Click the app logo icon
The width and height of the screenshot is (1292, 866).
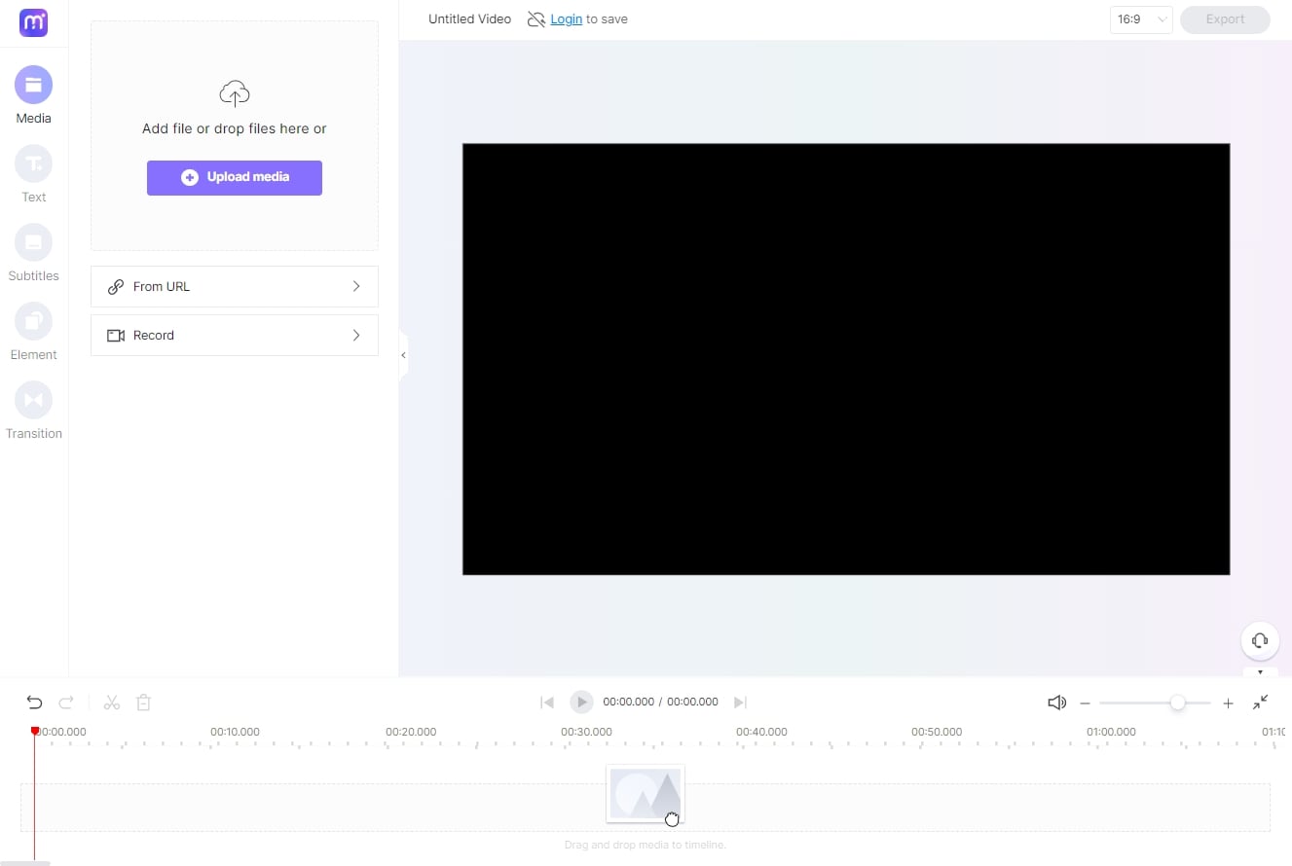[x=33, y=22]
